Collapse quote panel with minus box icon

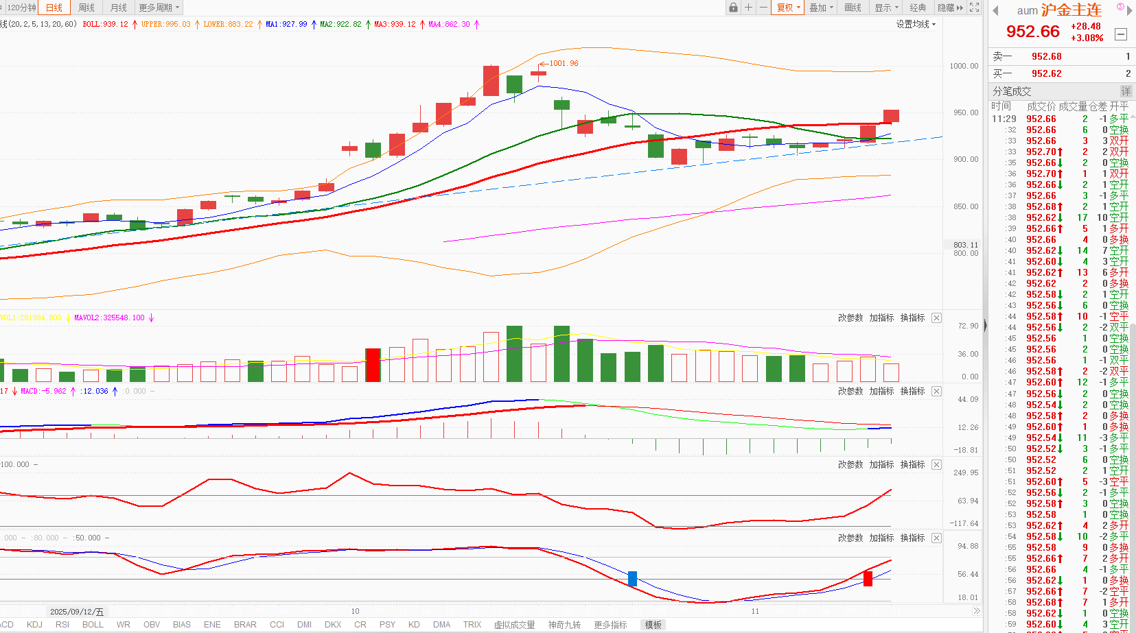(1120, 34)
